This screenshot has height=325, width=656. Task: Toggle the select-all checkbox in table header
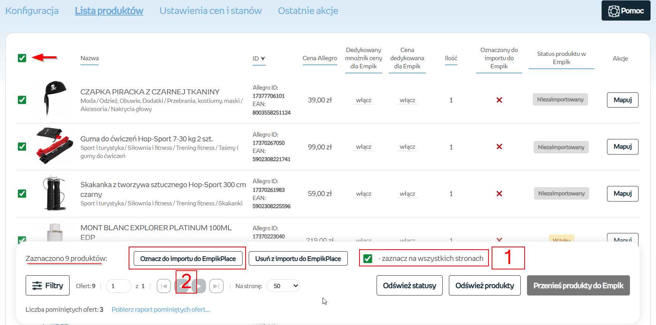pos(22,58)
